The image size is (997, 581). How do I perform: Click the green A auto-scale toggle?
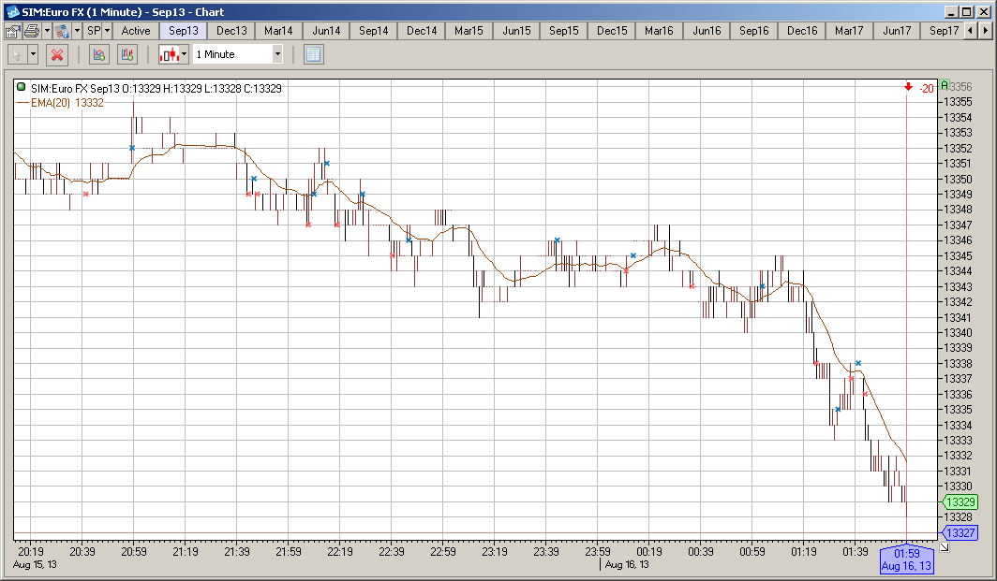point(945,85)
